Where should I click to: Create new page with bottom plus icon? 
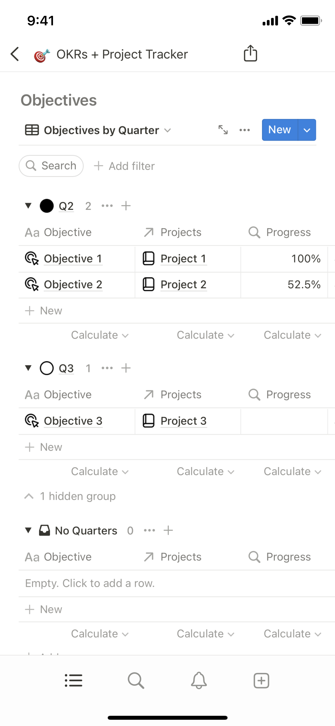click(x=261, y=681)
